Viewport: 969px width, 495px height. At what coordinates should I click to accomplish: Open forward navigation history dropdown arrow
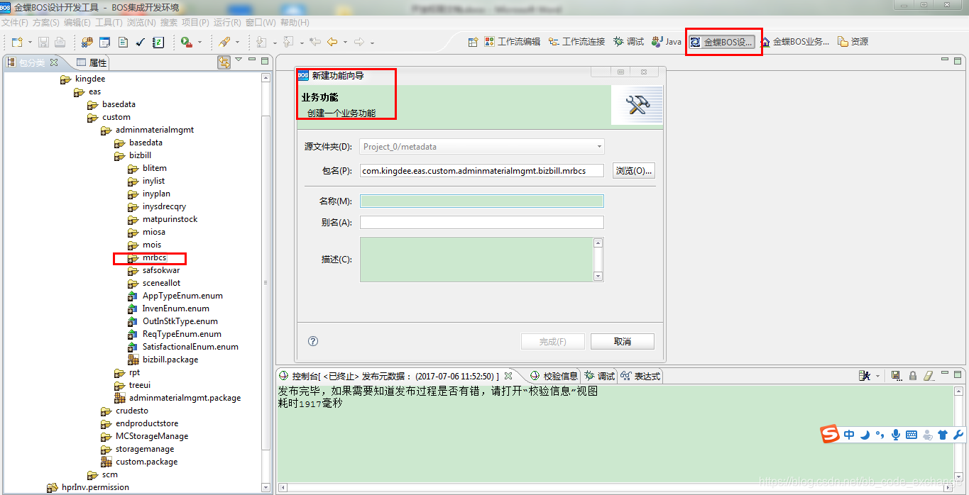(x=372, y=43)
